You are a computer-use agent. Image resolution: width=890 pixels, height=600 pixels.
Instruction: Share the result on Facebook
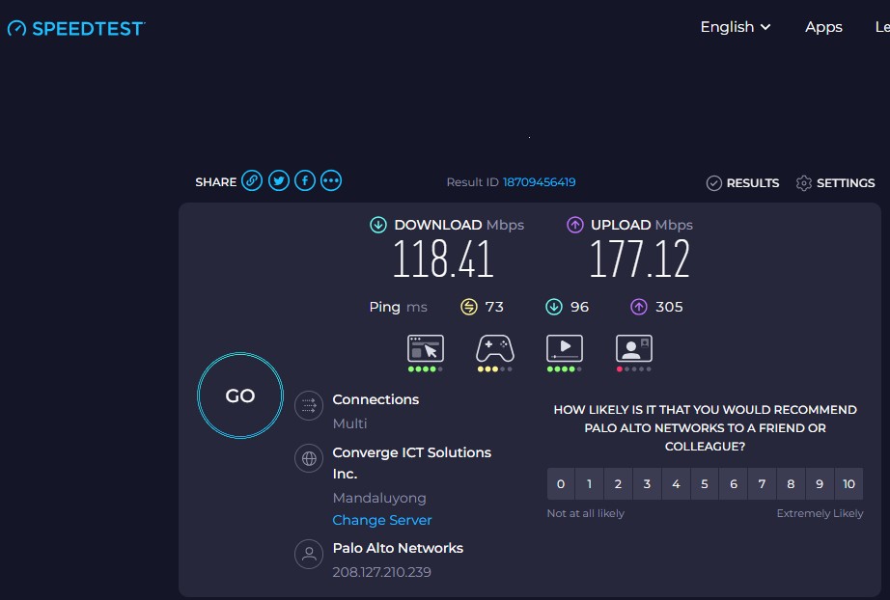[305, 181]
